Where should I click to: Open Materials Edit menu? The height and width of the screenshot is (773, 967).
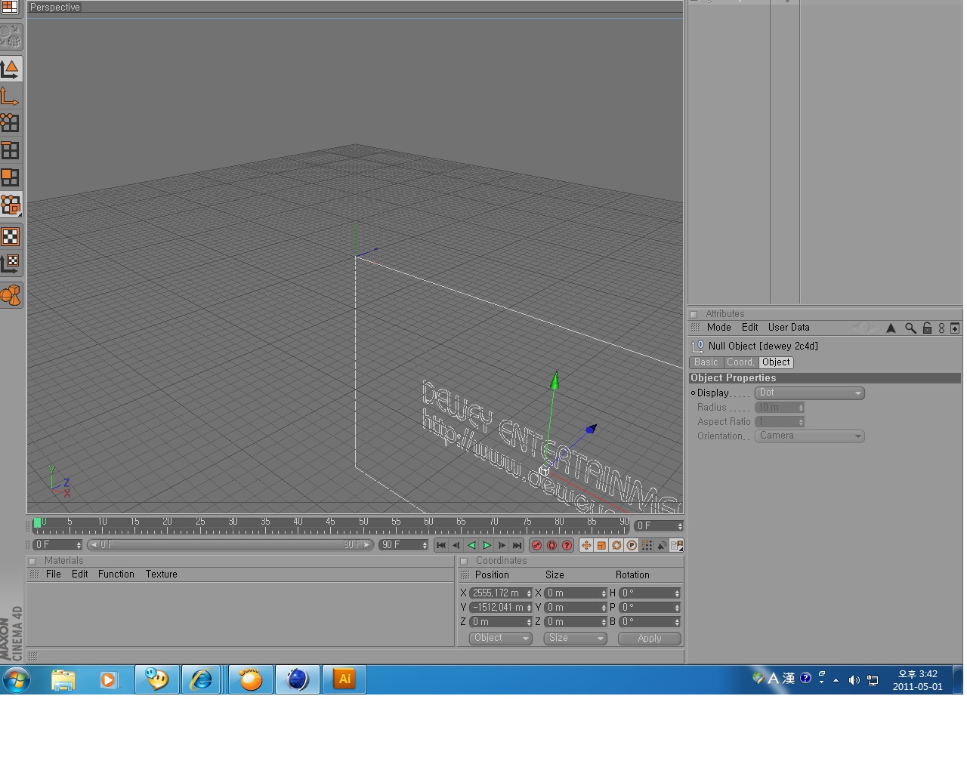[79, 574]
